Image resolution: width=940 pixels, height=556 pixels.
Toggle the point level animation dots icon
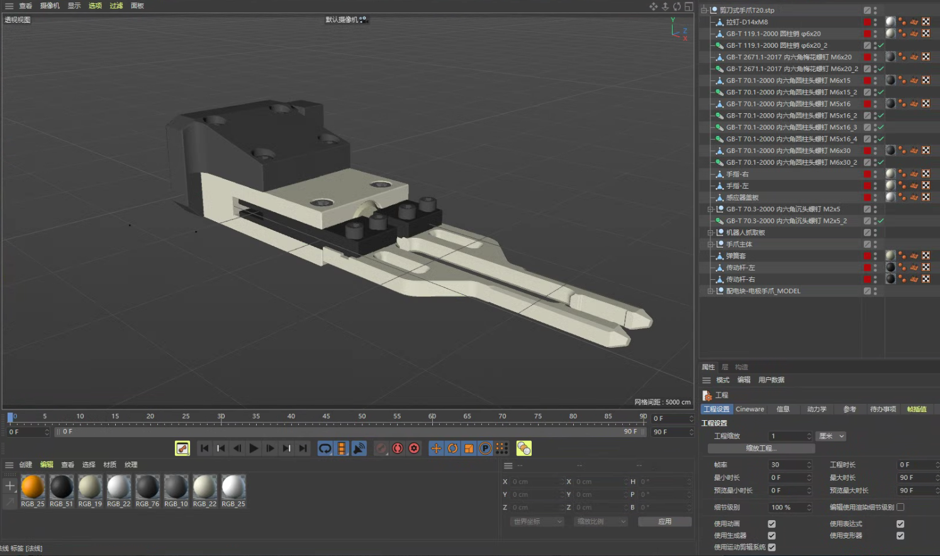click(501, 448)
